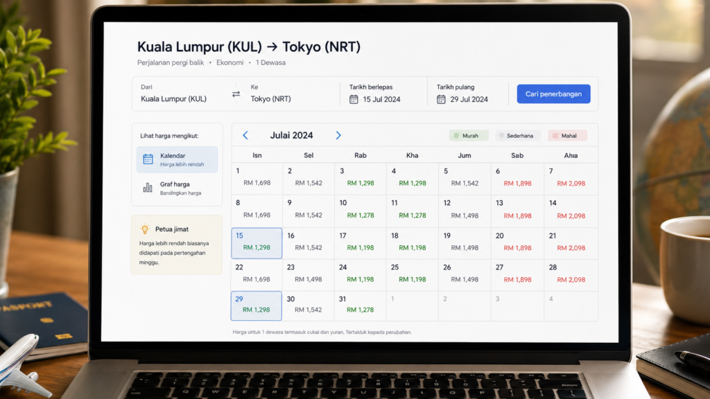Click the Isn weekday column header
The height and width of the screenshot is (399, 710).
[x=257, y=155]
